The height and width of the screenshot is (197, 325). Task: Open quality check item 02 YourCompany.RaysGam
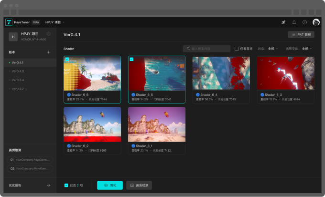pyautogui.click(x=30, y=169)
